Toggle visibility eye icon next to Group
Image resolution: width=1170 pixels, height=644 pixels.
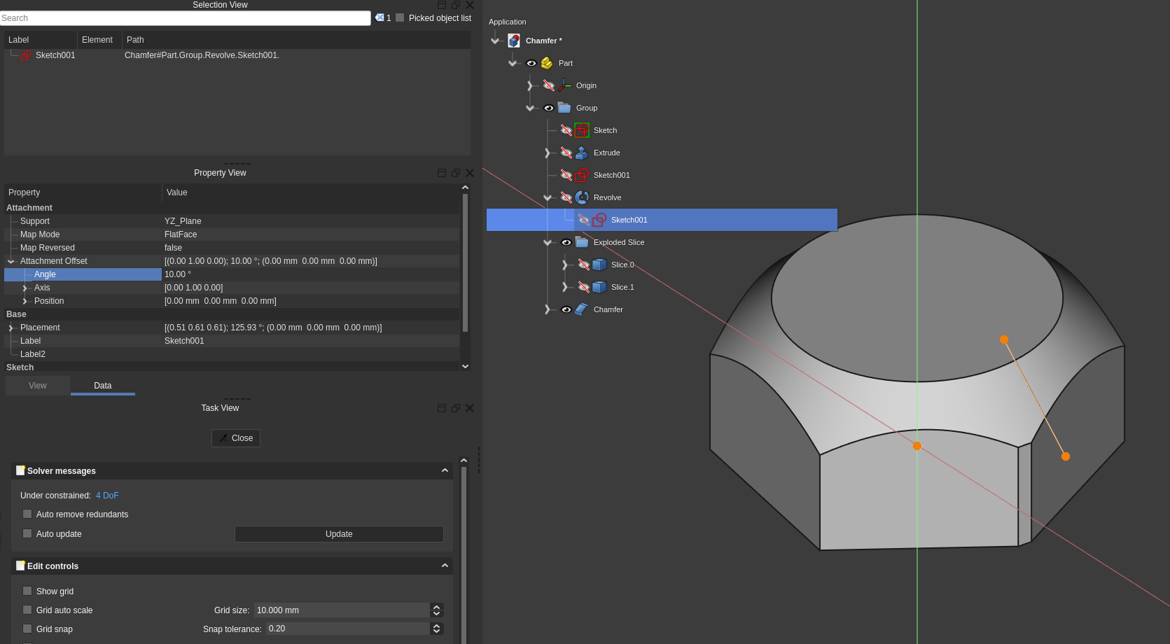549,108
